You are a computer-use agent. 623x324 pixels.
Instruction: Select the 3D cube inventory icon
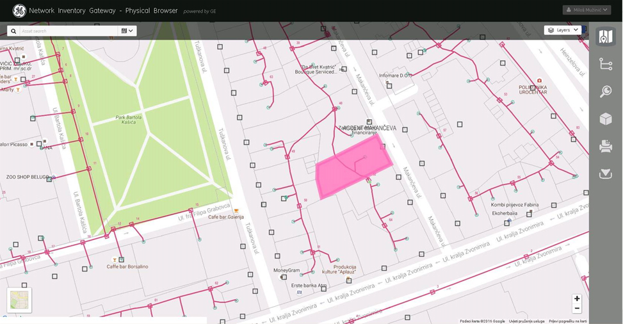coord(605,119)
